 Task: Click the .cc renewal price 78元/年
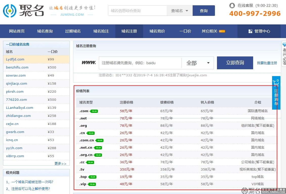tap(167, 162)
